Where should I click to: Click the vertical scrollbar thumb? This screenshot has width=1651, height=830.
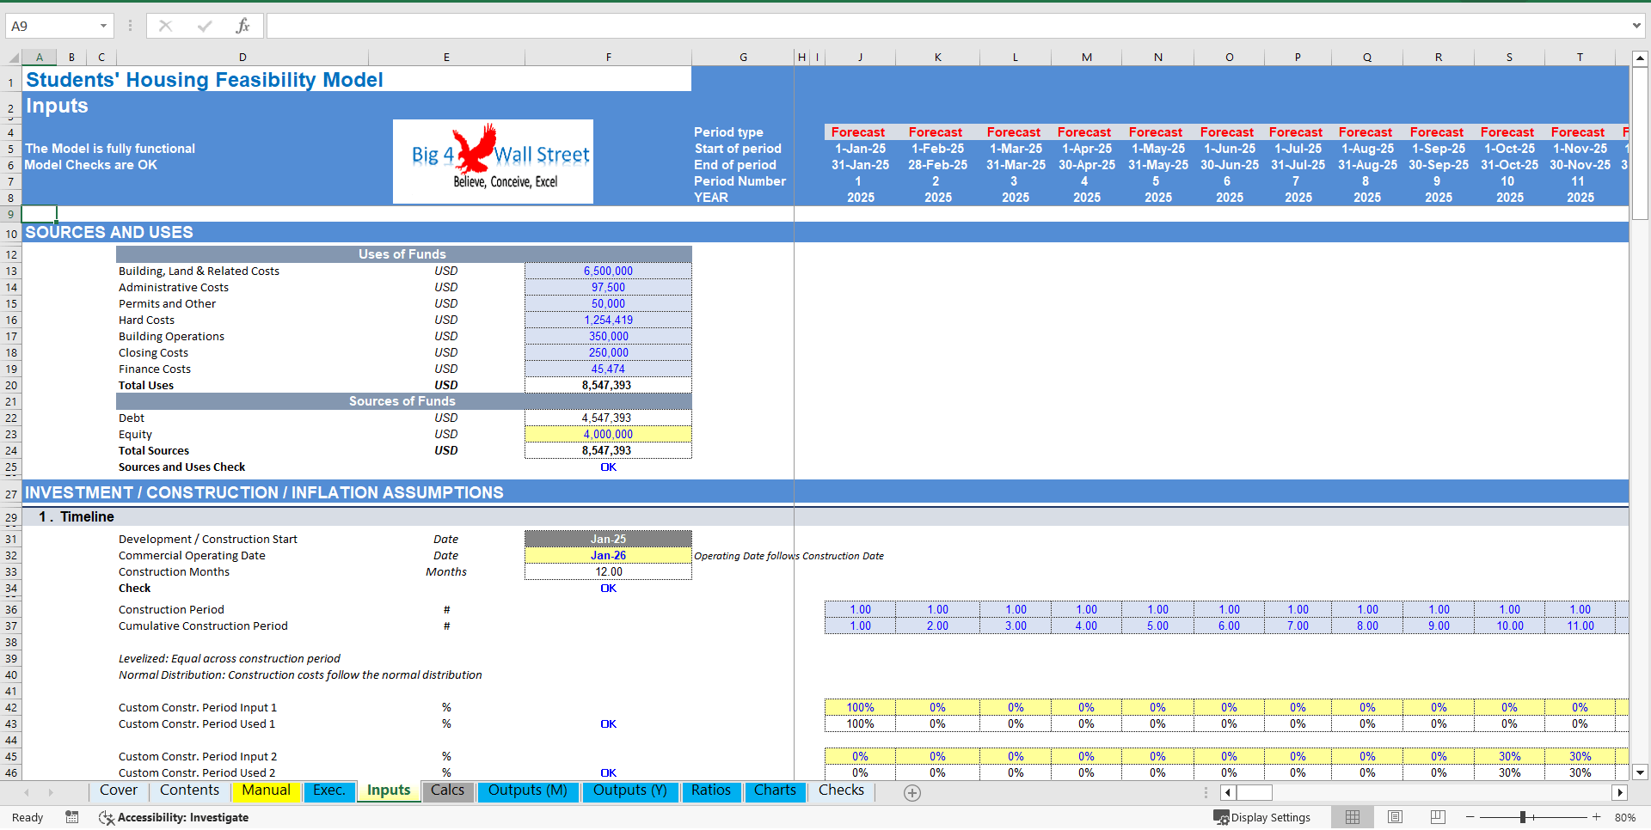1640,143
